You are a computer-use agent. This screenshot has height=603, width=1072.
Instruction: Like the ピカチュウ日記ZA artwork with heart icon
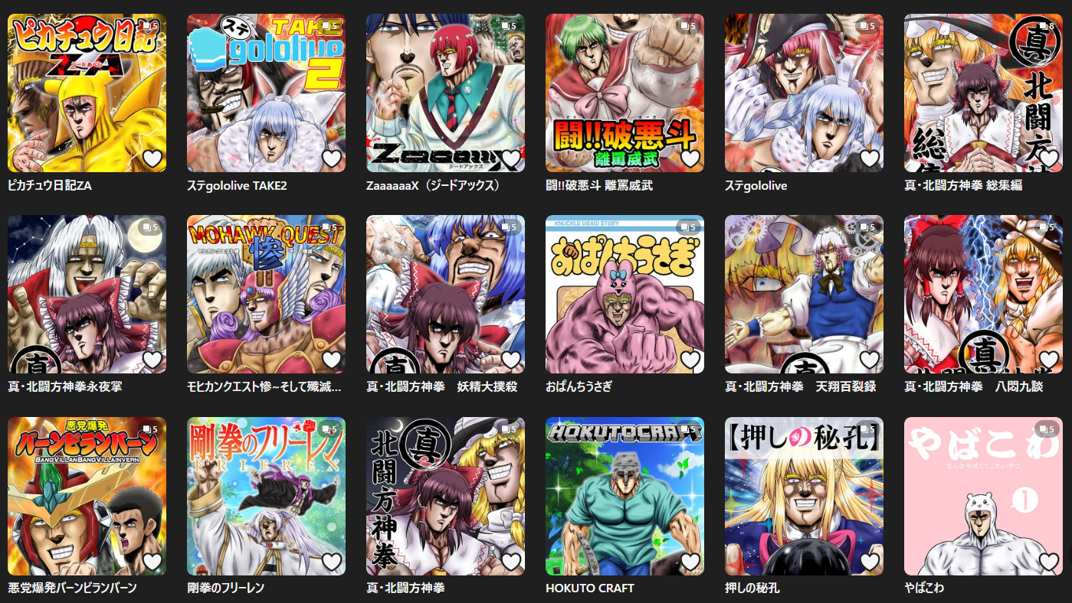[152, 158]
